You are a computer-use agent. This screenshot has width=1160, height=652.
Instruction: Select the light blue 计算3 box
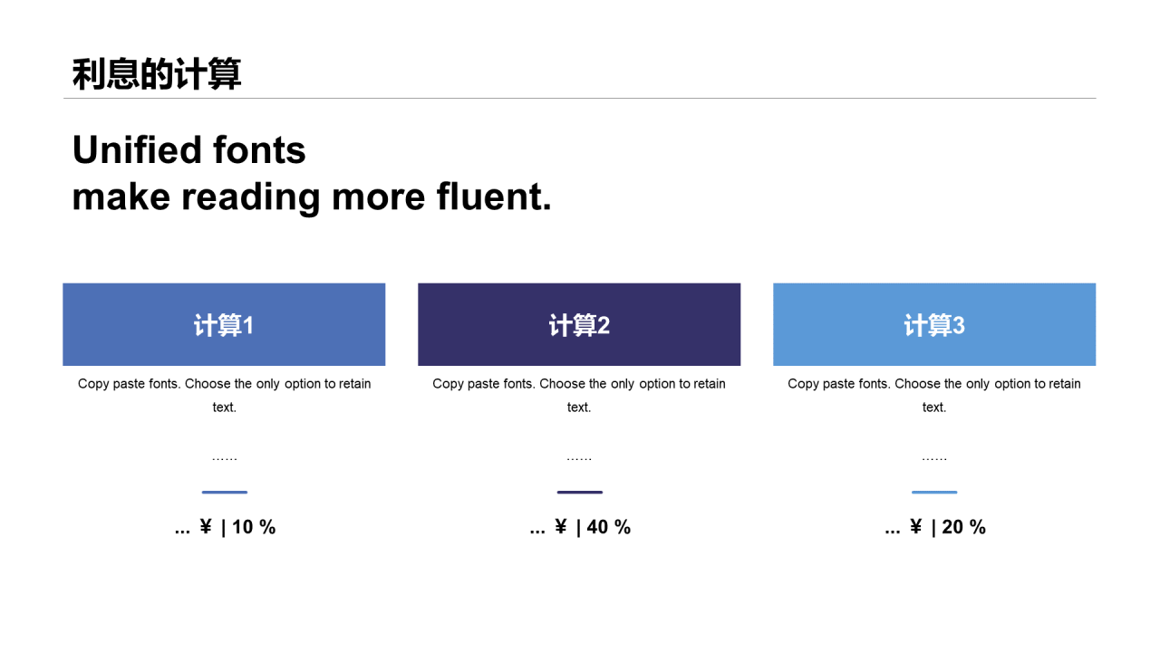click(934, 324)
